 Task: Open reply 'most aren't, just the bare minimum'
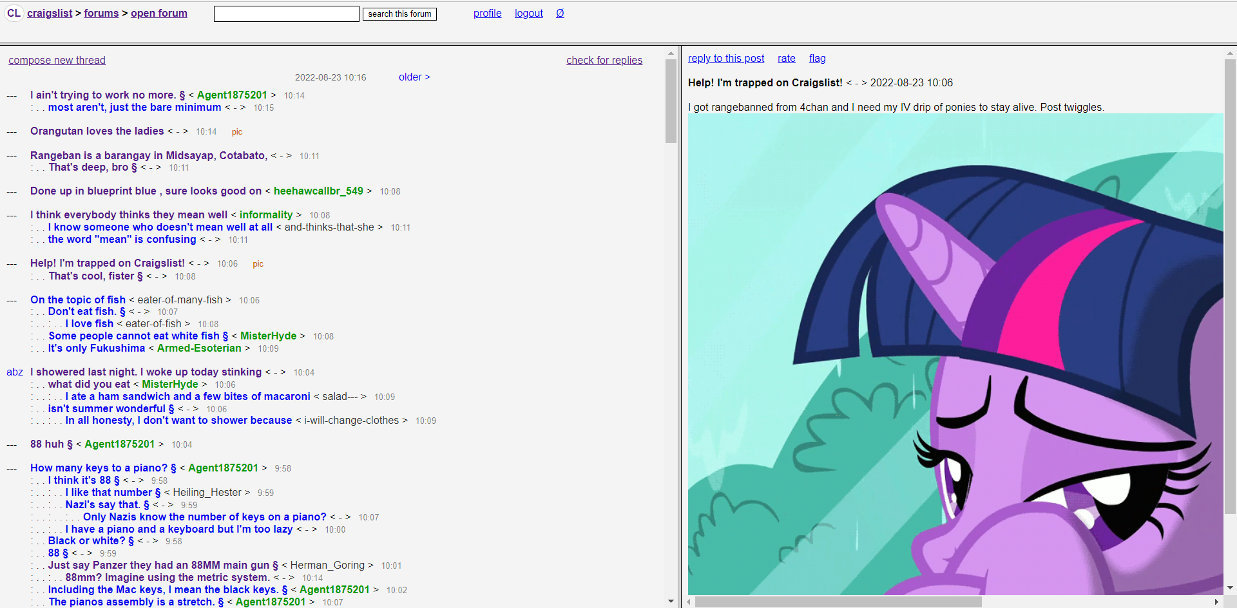coord(135,107)
